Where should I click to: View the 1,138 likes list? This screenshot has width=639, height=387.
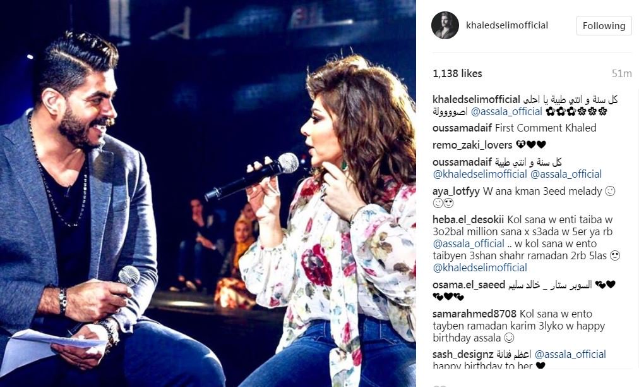click(457, 73)
